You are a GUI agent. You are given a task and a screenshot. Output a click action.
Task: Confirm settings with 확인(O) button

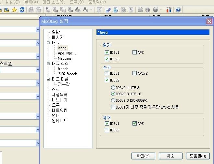coord(143,156)
